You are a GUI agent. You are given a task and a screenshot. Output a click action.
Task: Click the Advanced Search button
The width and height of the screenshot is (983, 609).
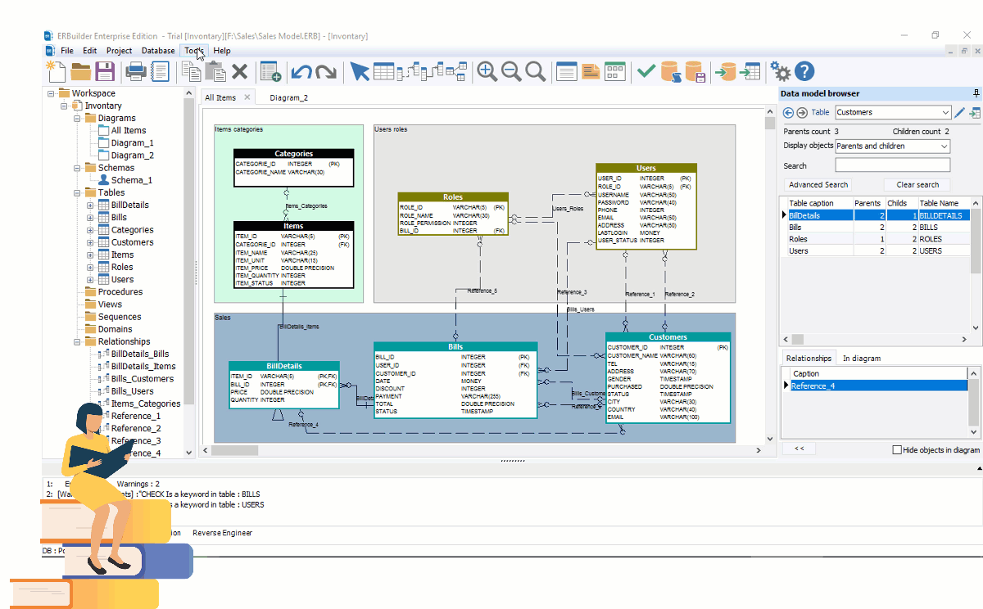click(818, 185)
